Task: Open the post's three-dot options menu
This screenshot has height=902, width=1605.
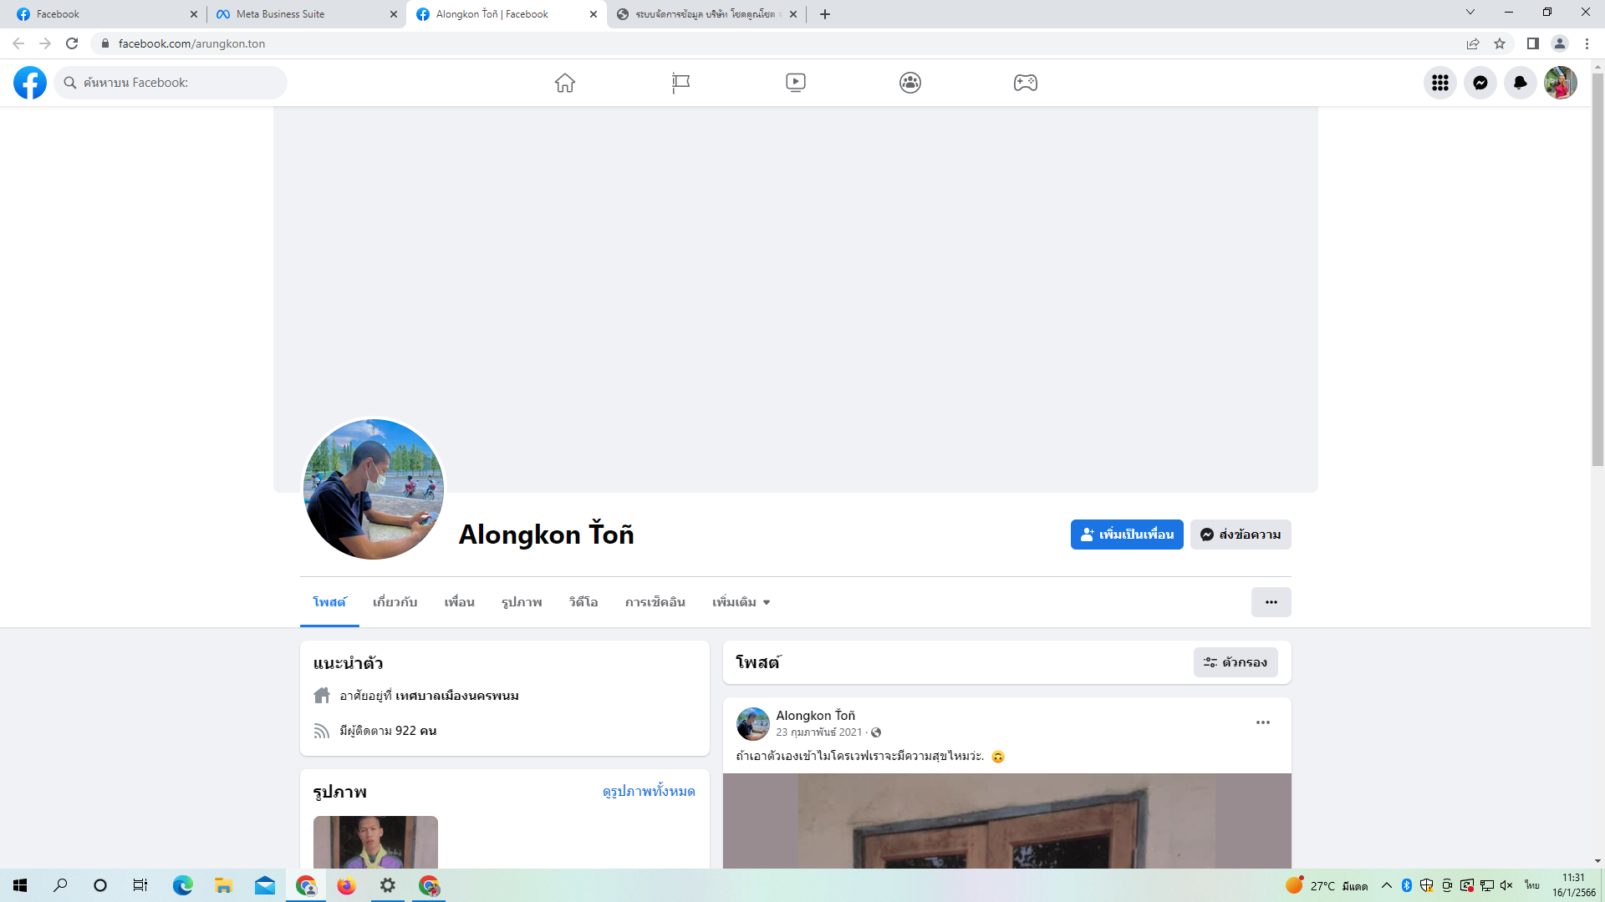Action: click(1262, 722)
